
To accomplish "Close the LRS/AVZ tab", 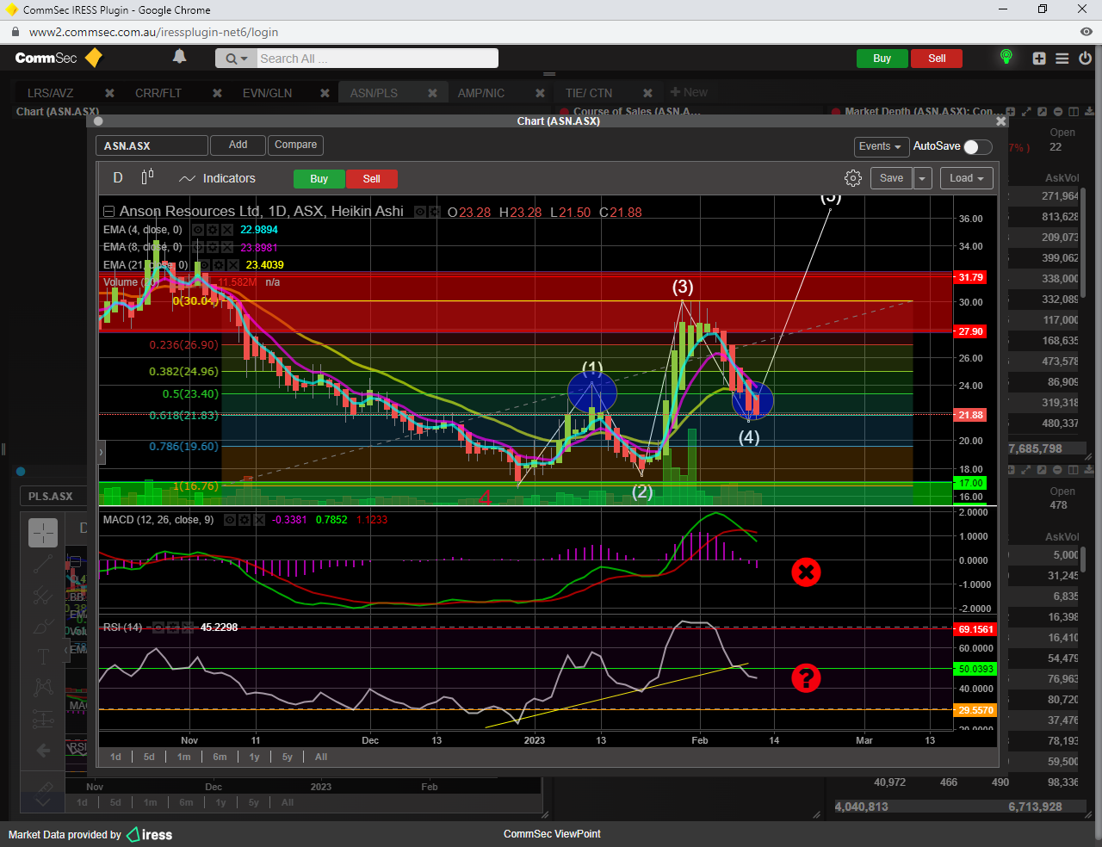I will [109, 93].
